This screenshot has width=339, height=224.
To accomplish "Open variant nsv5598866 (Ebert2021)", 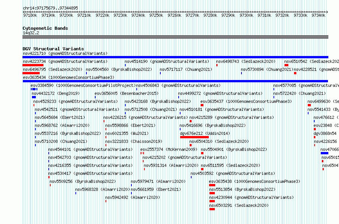I will (x=130, y=125).
